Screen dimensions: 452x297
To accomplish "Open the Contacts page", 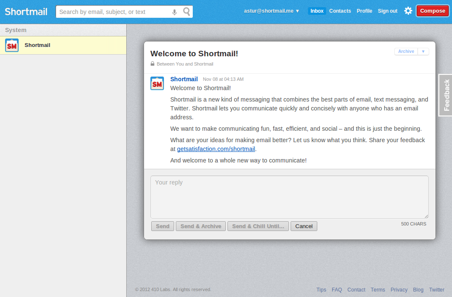I will (x=340, y=11).
